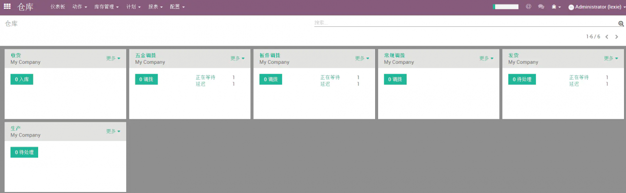Open the bug debug tools icon
626x193 pixels.
pos(556,7)
